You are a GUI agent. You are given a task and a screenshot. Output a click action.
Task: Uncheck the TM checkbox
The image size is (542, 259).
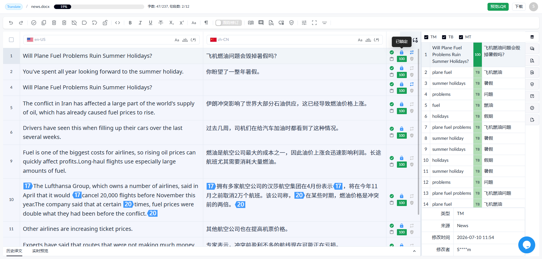[x=426, y=37]
